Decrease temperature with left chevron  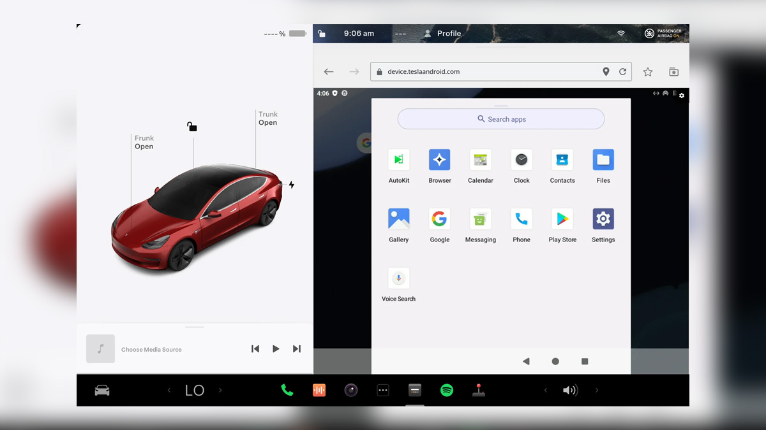(x=169, y=391)
